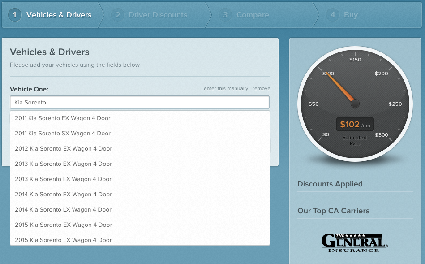Screen dimensions: 425x264
Task: Pick 2012 Kia Sorento EX Wagon 4 Door
Action: tap(63, 149)
